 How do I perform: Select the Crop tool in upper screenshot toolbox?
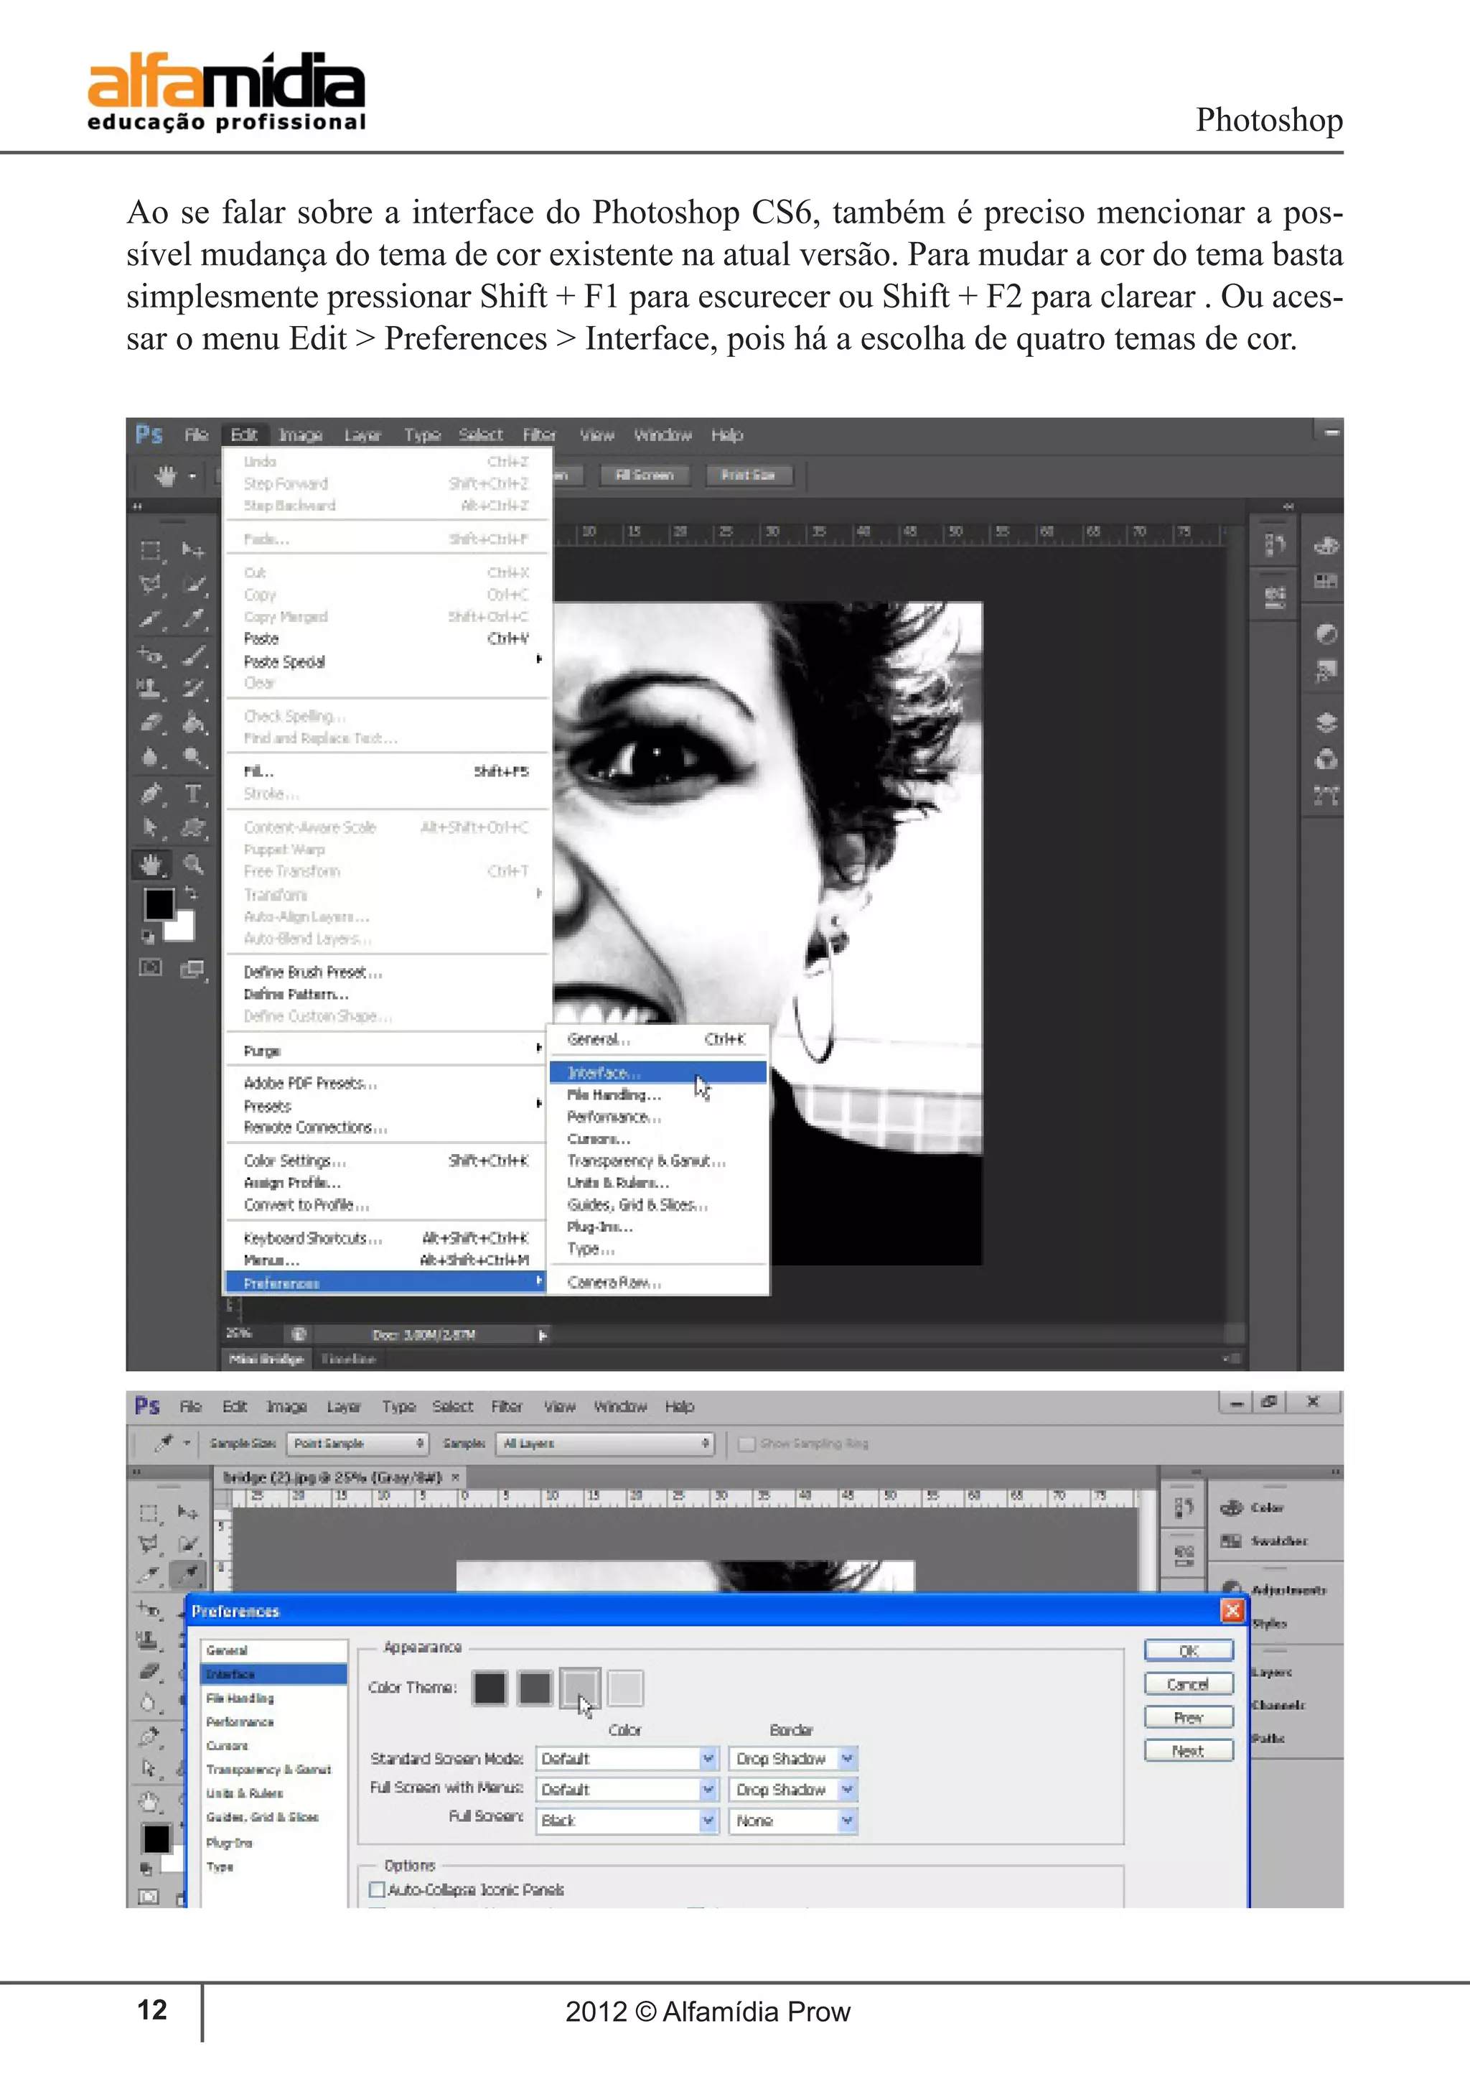coord(151,619)
